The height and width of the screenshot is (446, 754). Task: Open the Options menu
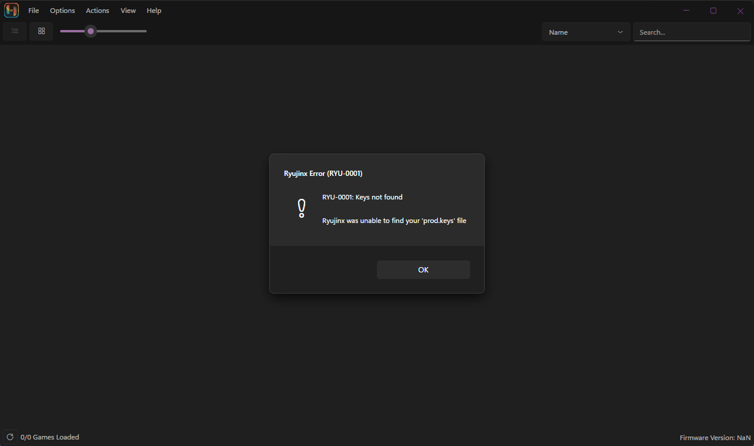[x=62, y=10]
